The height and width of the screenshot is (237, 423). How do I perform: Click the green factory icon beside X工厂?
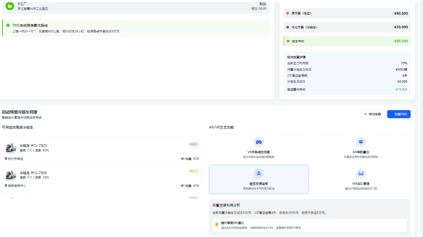click(x=10, y=6)
